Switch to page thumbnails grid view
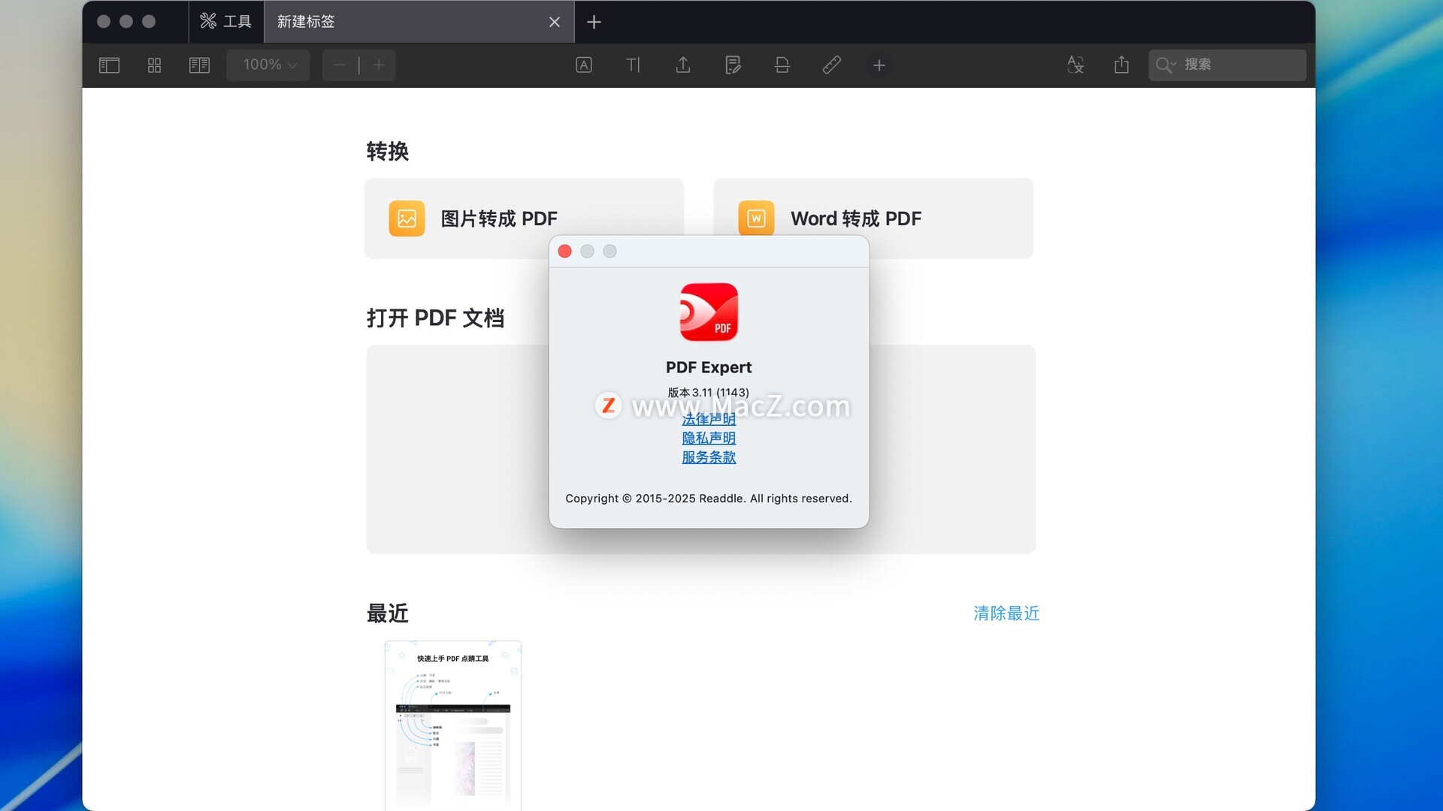The width and height of the screenshot is (1443, 811). pos(154,65)
